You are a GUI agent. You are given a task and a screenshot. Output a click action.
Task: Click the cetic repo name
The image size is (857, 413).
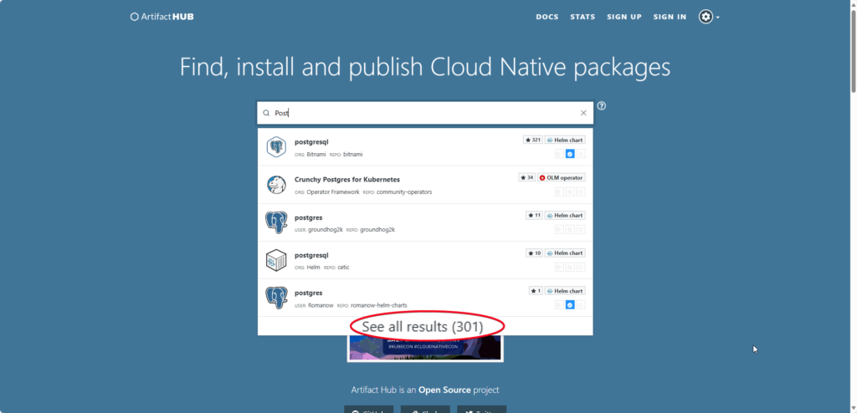(x=343, y=268)
